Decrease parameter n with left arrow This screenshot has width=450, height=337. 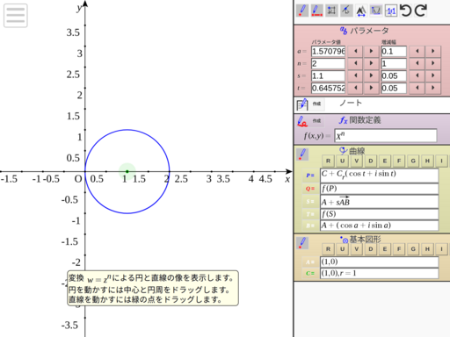356,63
